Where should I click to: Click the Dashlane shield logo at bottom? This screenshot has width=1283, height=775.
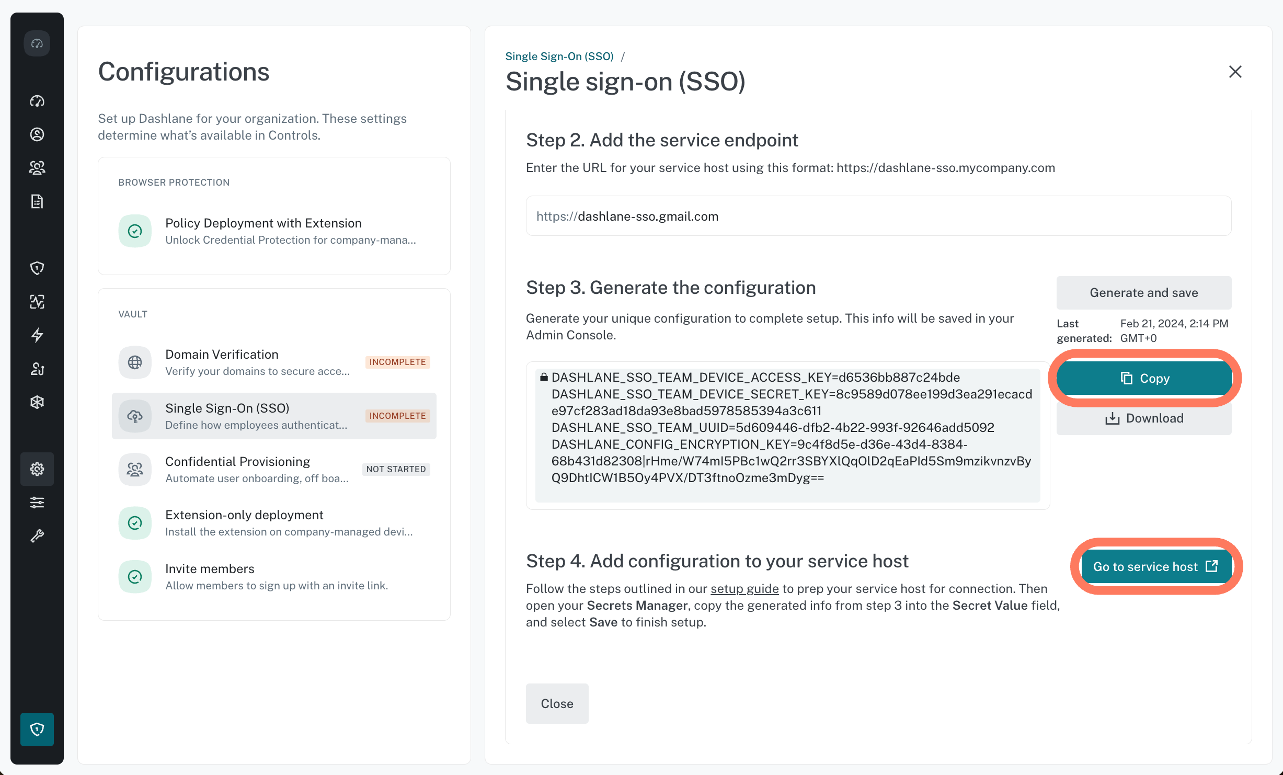pyautogui.click(x=37, y=729)
